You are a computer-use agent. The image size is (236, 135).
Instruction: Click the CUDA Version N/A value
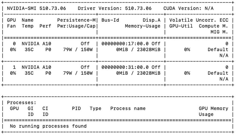(189, 8)
